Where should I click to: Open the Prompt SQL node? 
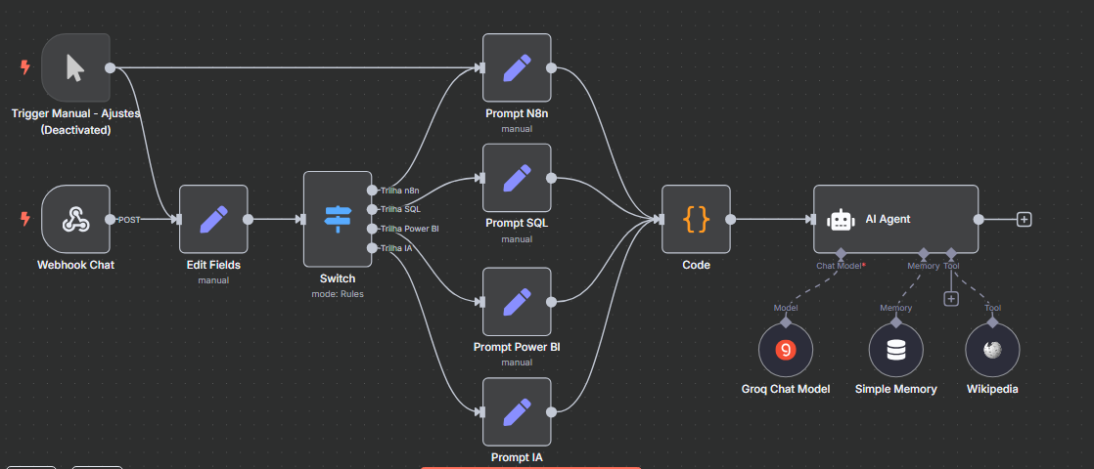[x=517, y=178]
